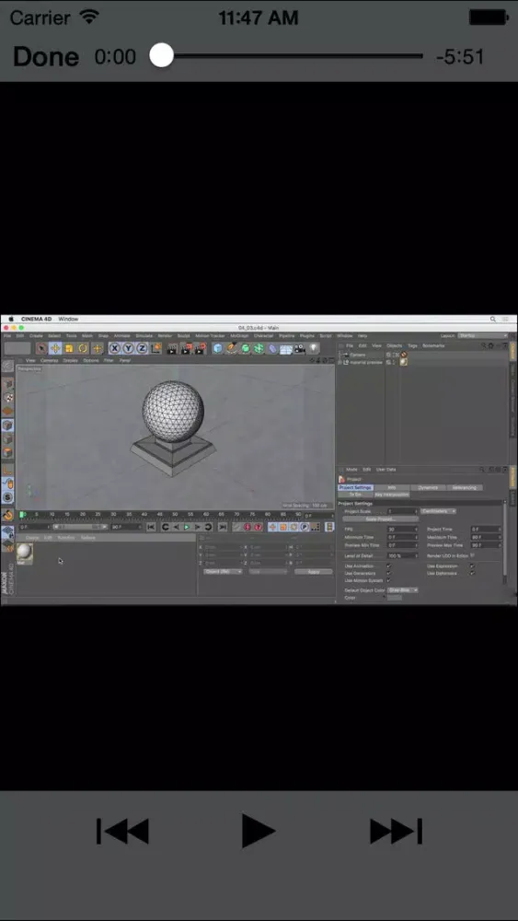Viewport: 518px width, 921px height.
Task: Toggle X axis lock
Action: tap(114, 349)
